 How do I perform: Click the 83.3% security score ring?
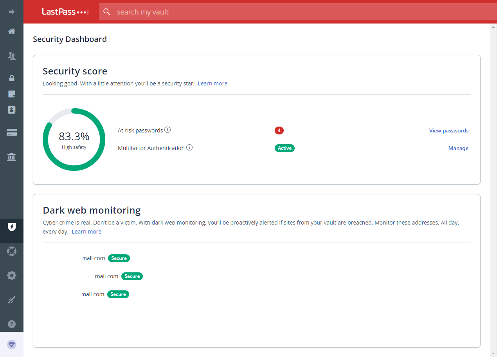point(74,140)
